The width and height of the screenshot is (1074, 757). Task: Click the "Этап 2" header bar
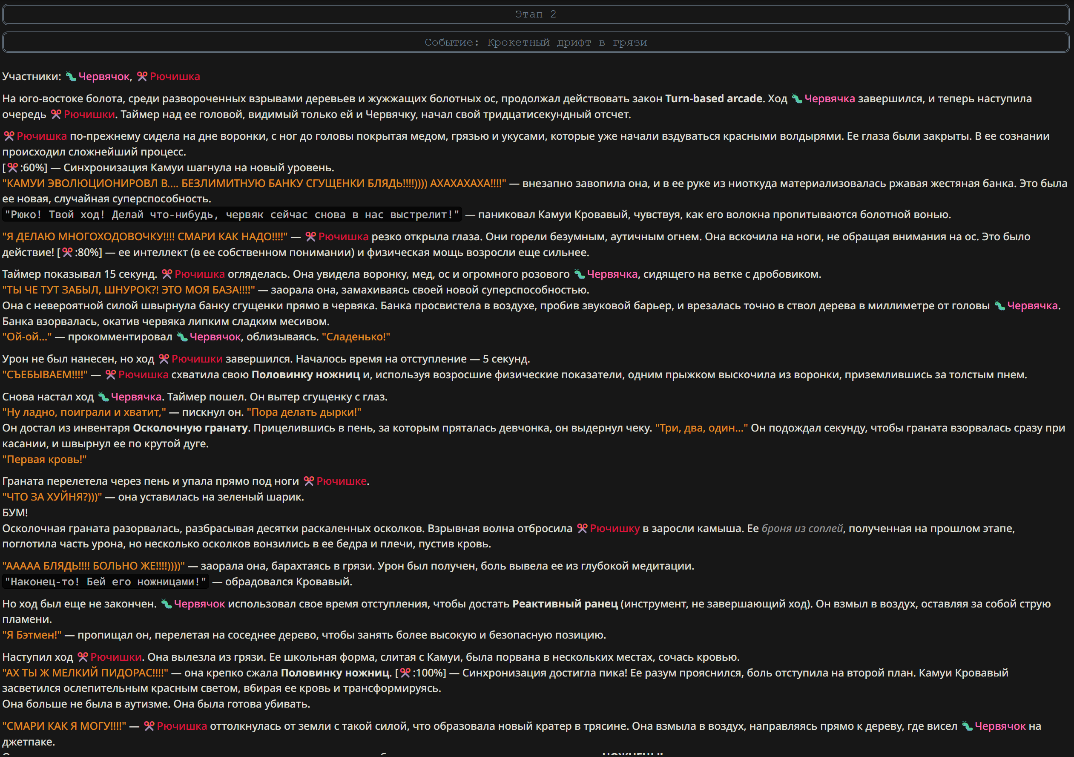[x=536, y=14]
